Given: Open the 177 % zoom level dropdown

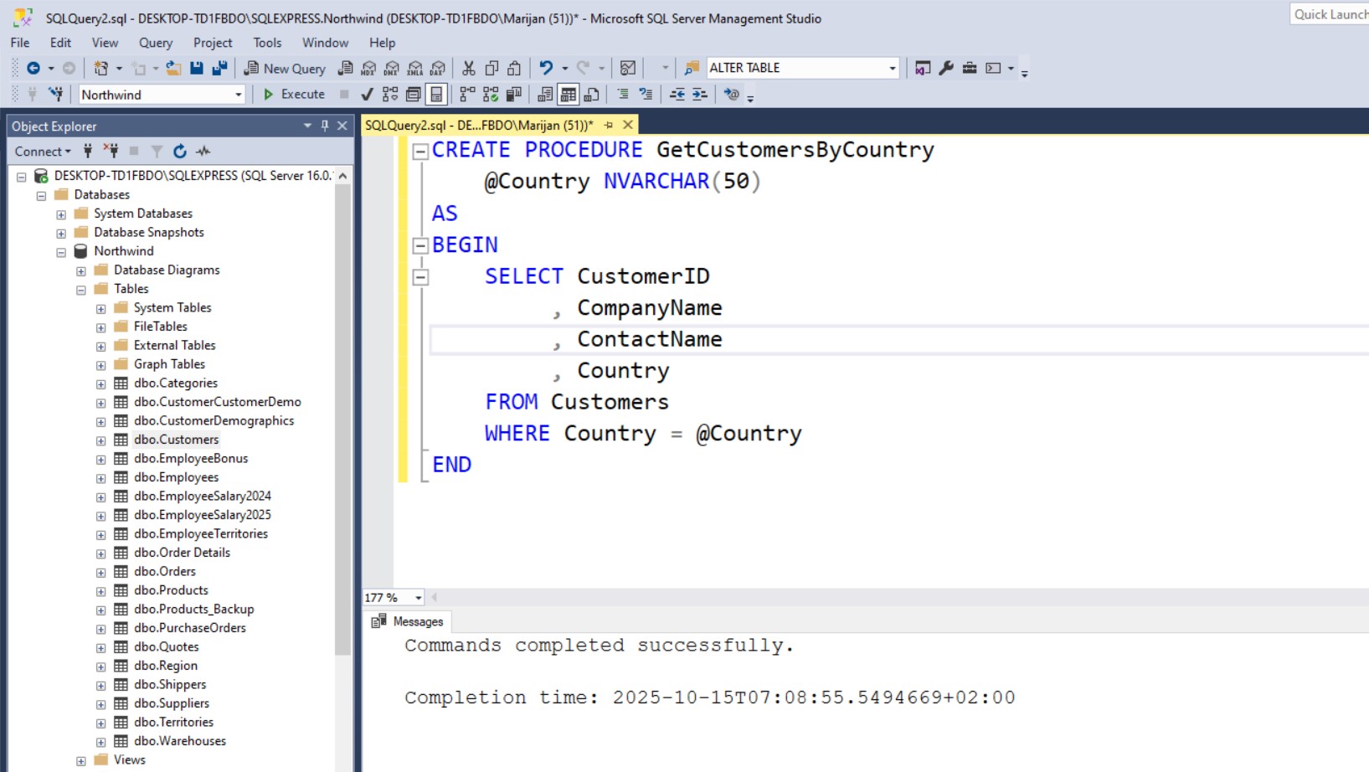Looking at the screenshot, I should 418,598.
